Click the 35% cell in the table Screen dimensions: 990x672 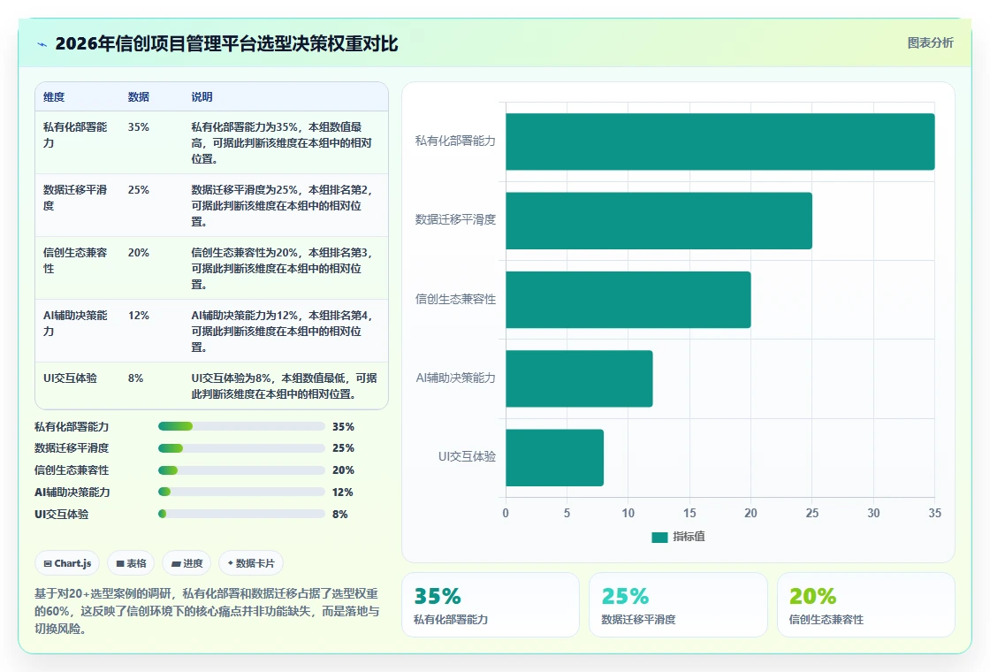click(138, 127)
